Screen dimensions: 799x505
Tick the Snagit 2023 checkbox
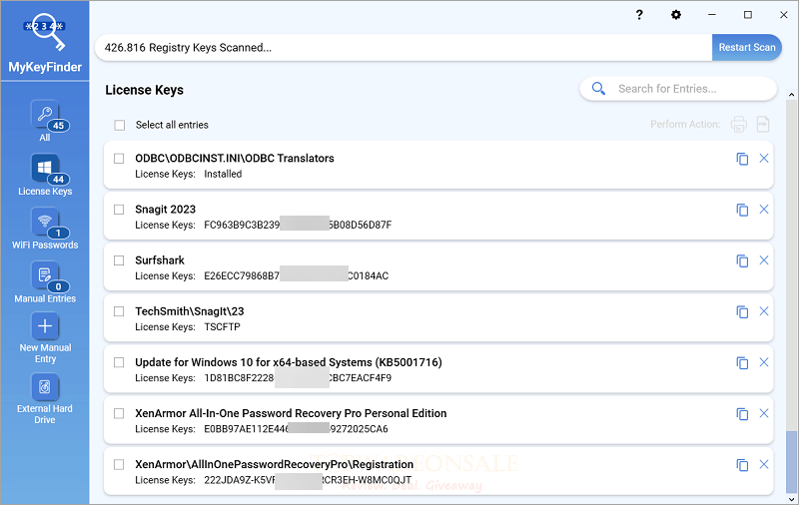pyautogui.click(x=119, y=210)
